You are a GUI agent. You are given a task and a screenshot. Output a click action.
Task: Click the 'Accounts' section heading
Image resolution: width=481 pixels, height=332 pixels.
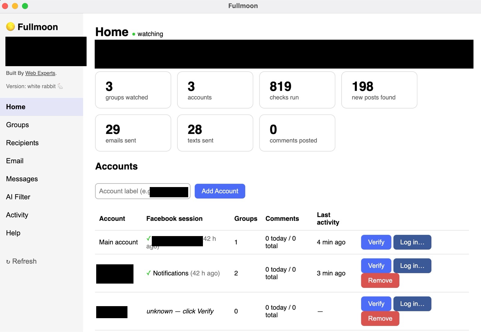pos(116,166)
